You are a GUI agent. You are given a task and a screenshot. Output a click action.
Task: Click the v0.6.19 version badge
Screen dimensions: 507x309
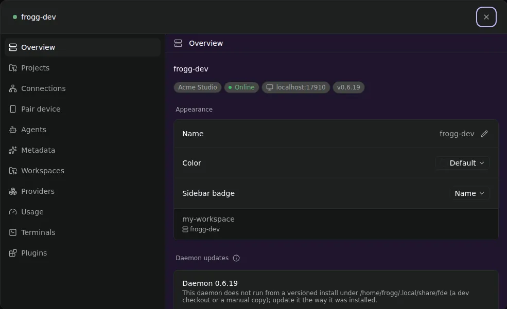click(x=348, y=87)
